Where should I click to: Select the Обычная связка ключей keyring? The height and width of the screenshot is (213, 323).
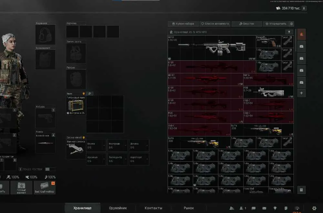[76, 149]
